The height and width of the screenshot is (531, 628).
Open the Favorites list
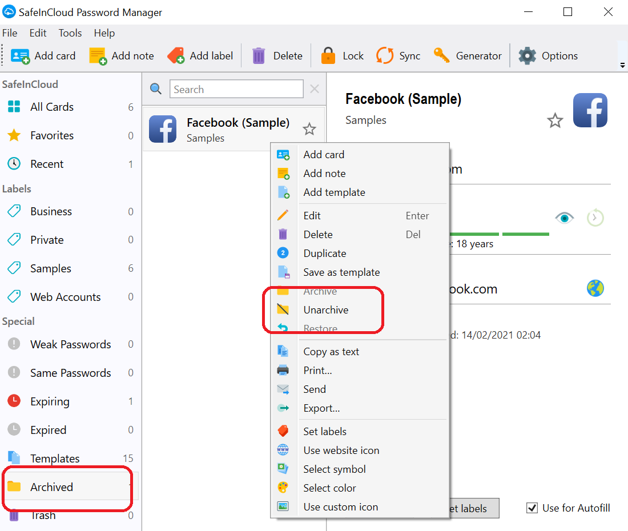pyautogui.click(x=70, y=135)
